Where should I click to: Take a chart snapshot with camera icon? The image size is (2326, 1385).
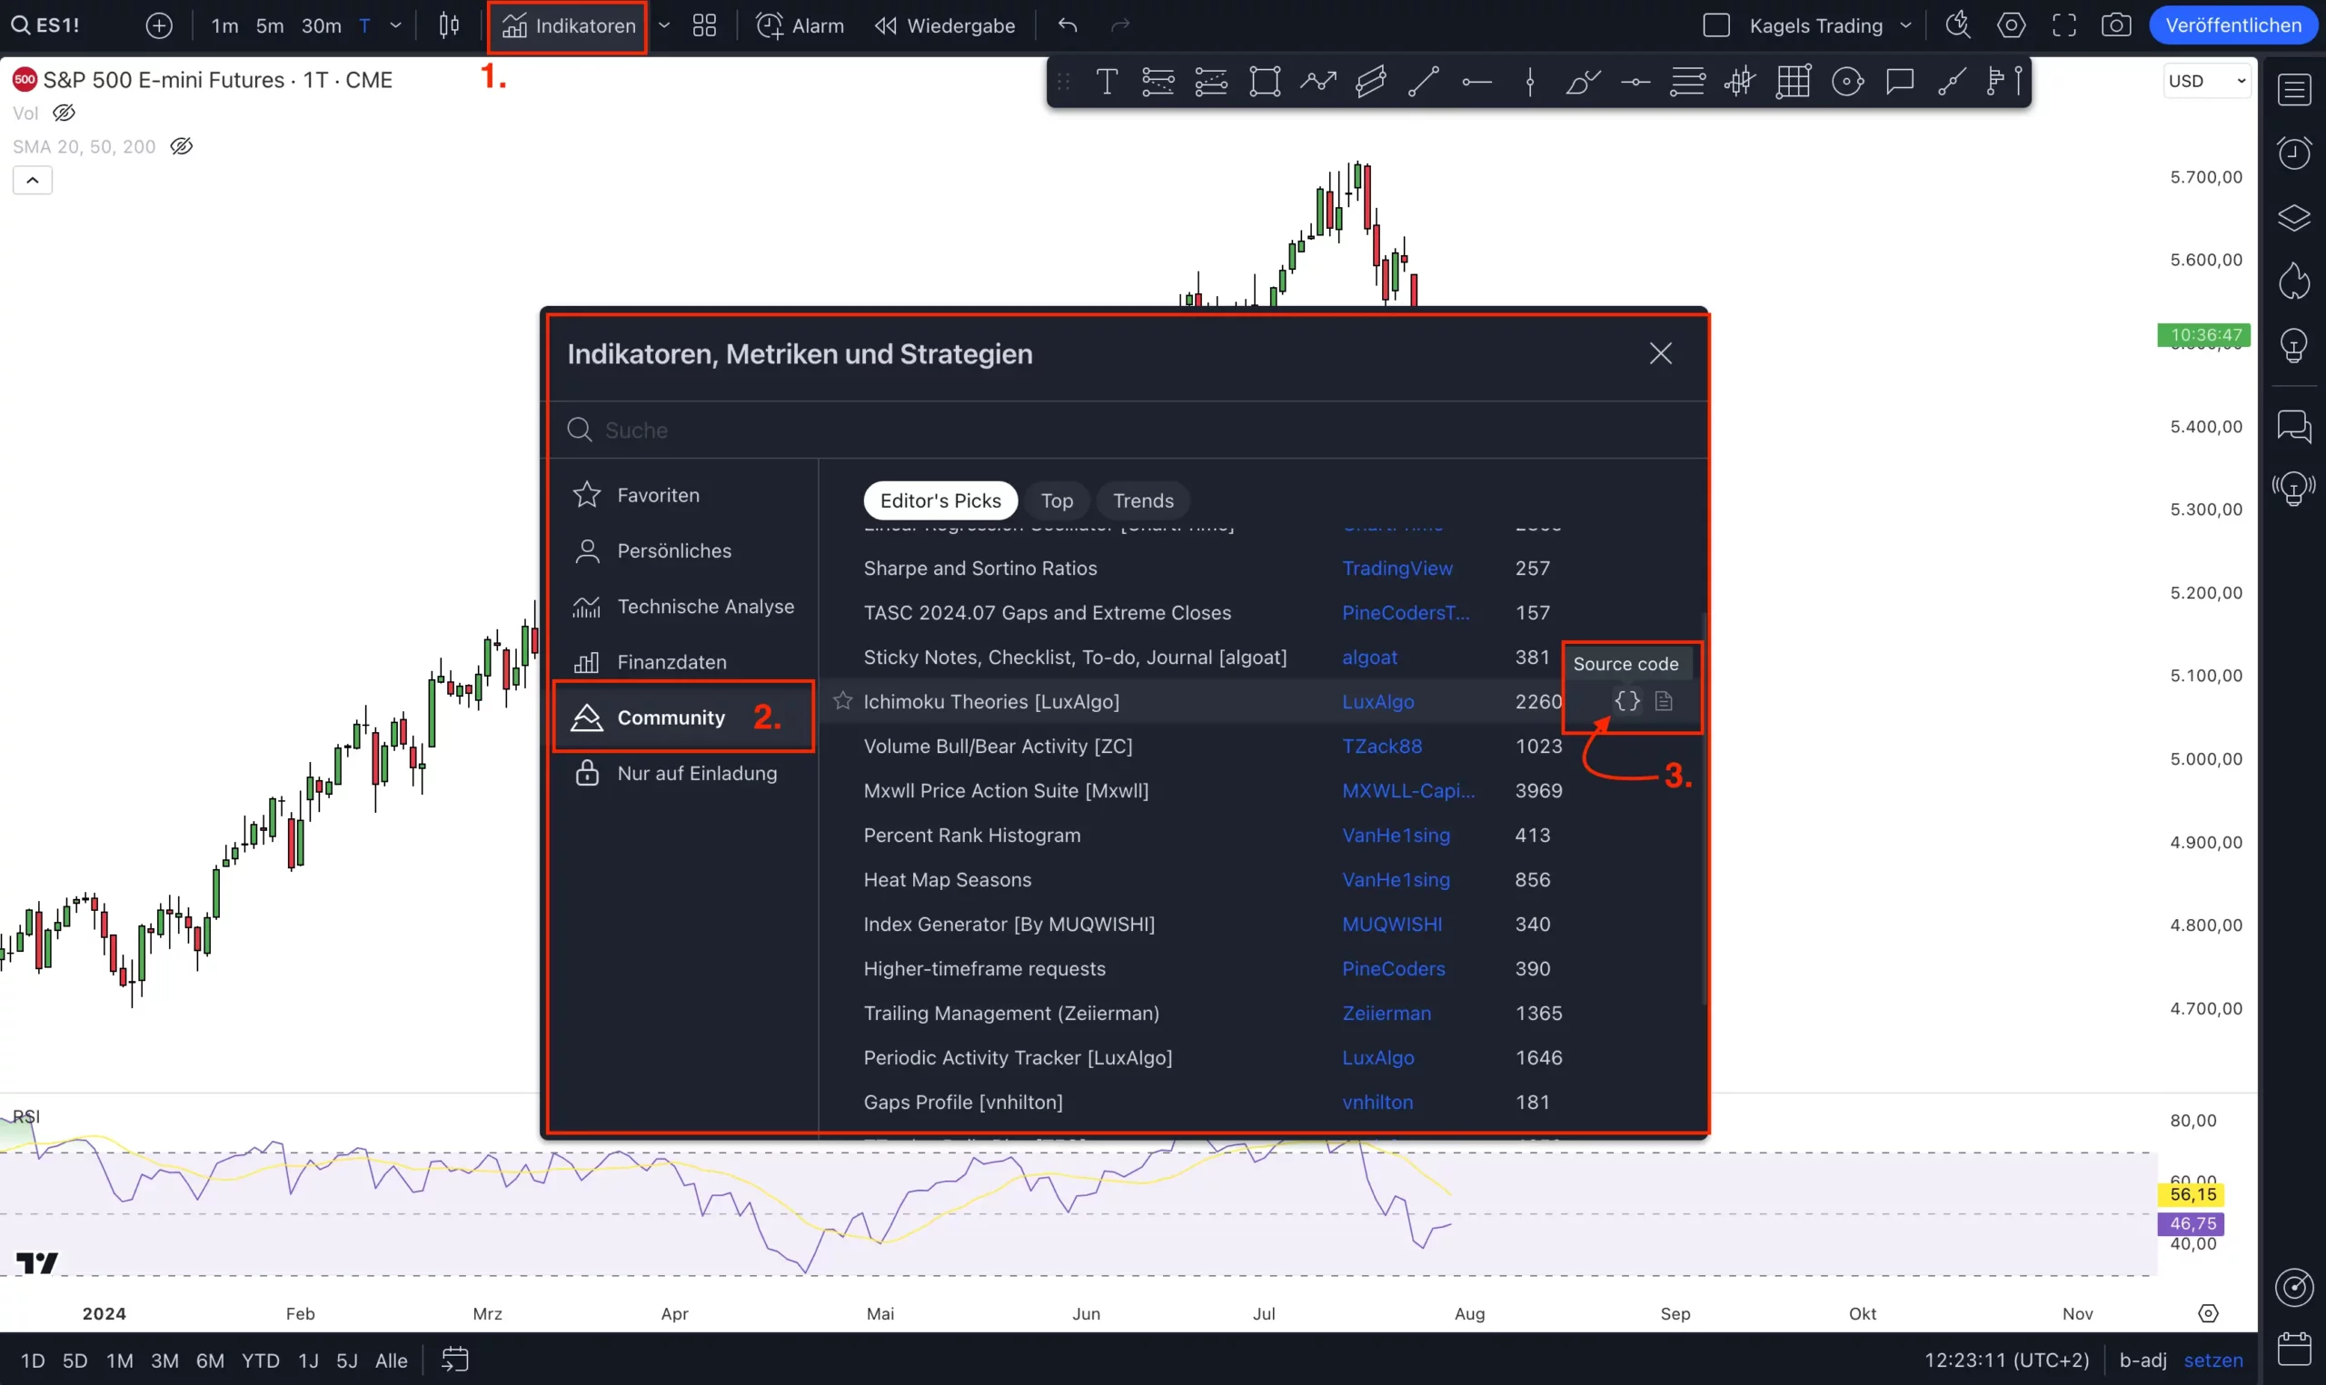click(x=2115, y=25)
